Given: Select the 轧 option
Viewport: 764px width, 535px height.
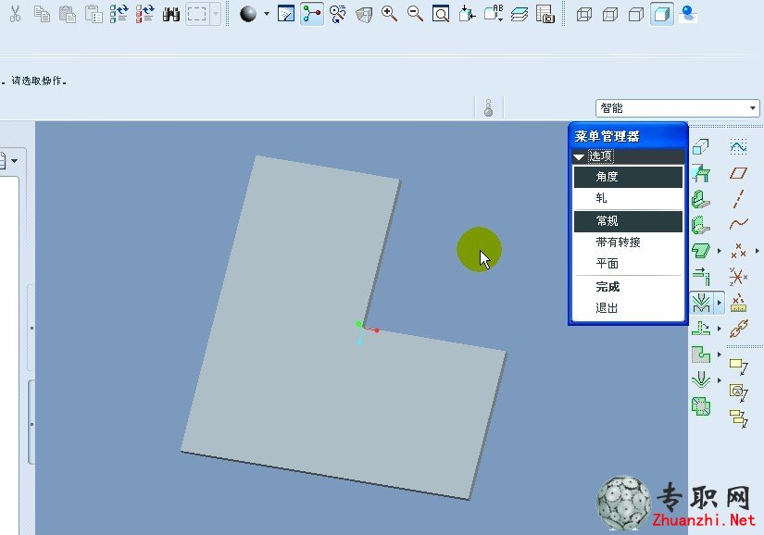Looking at the screenshot, I should point(628,198).
